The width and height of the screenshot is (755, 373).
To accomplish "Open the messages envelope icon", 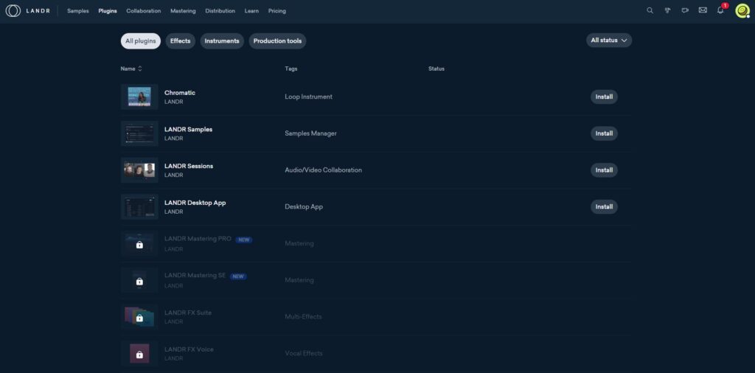I will pos(703,10).
